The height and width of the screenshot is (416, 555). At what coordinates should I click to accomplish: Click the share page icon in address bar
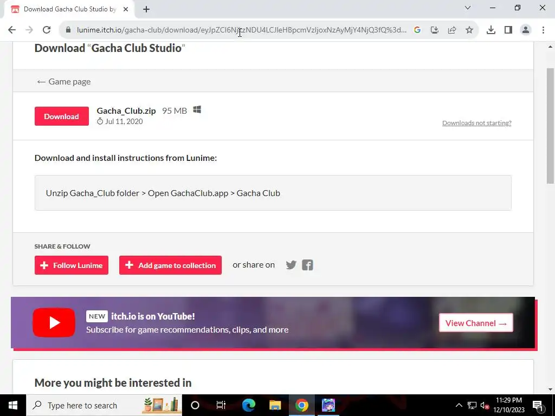coord(452,30)
